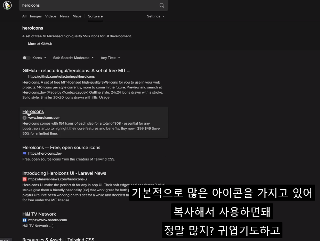The width and height of the screenshot is (320, 241).
Task: Select the Software tab
Action: pyautogui.click(x=95, y=16)
